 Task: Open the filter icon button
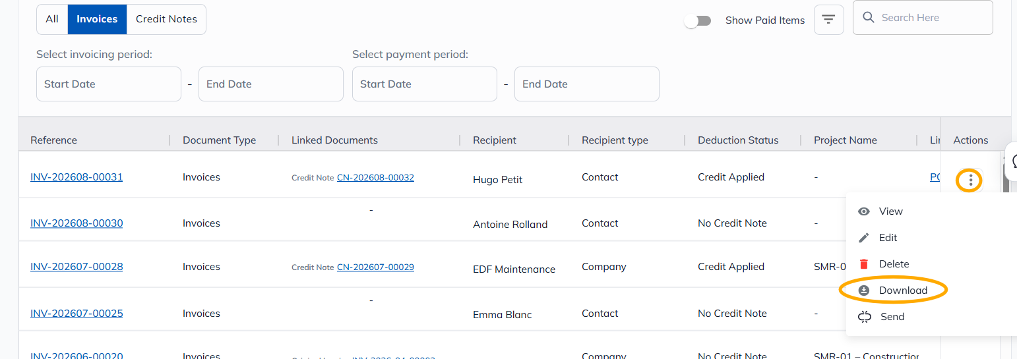coord(829,20)
